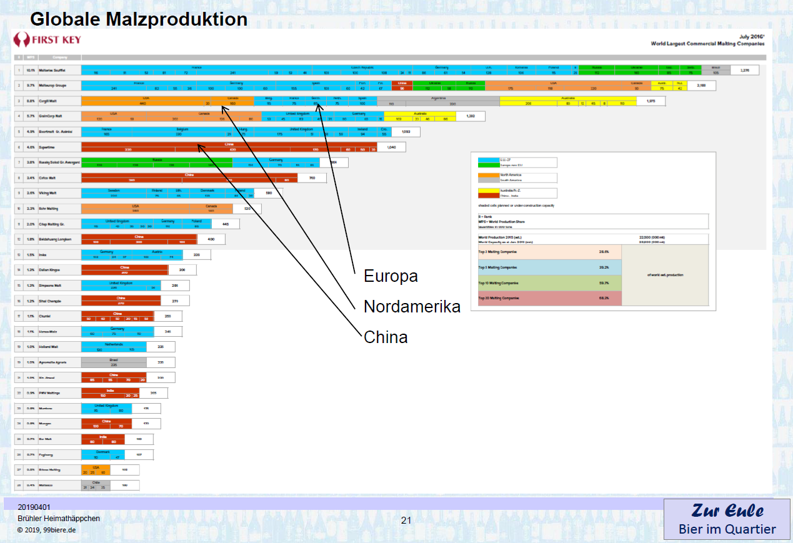
Task: Click the "Malteurop Groupe" company name
Action: [52, 86]
